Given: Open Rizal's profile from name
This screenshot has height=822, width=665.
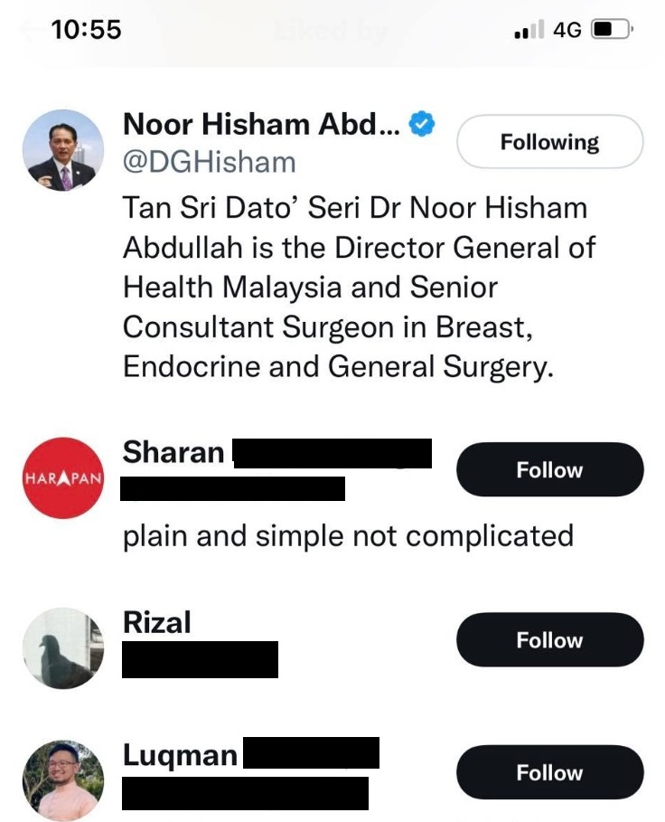Looking at the screenshot, I should click(157, 622).
